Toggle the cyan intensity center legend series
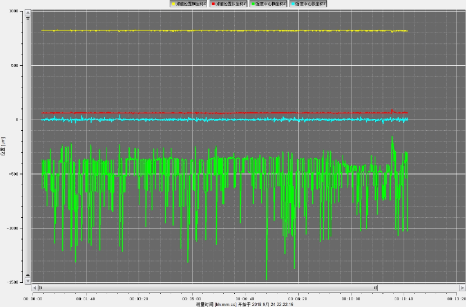Viewport: 466px width, 307px height. click(x=308, y=4)
